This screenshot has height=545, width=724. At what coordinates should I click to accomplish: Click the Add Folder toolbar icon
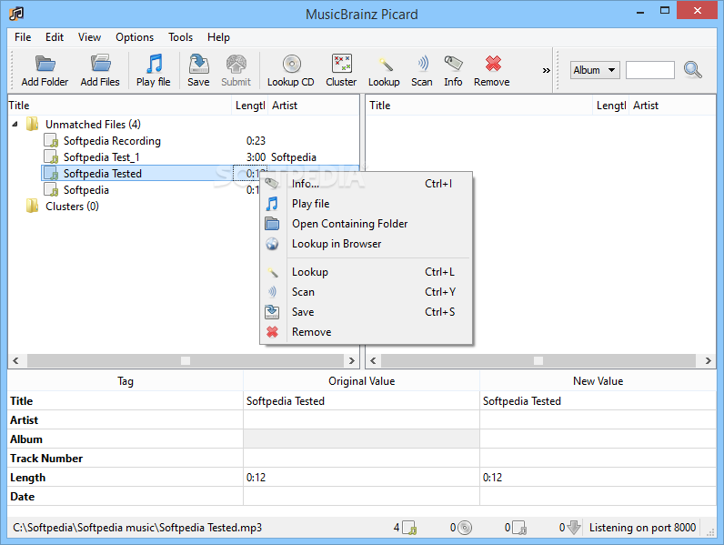(x=45, y=65)
